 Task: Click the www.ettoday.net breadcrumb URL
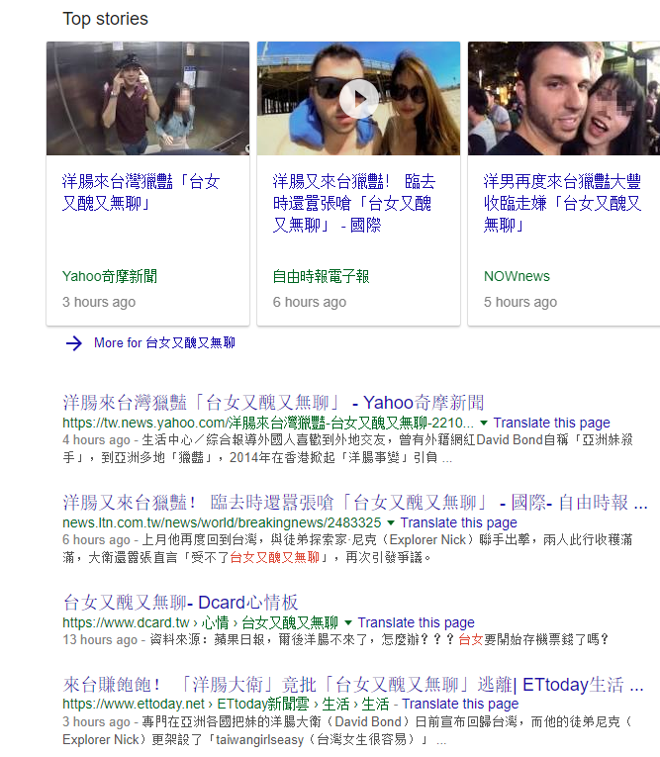click(x=226, y=704)
